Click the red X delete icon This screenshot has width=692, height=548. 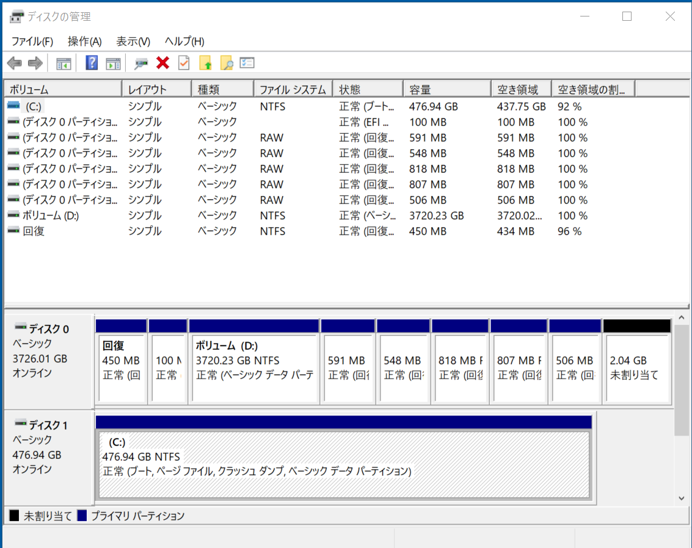click(162, 63)
